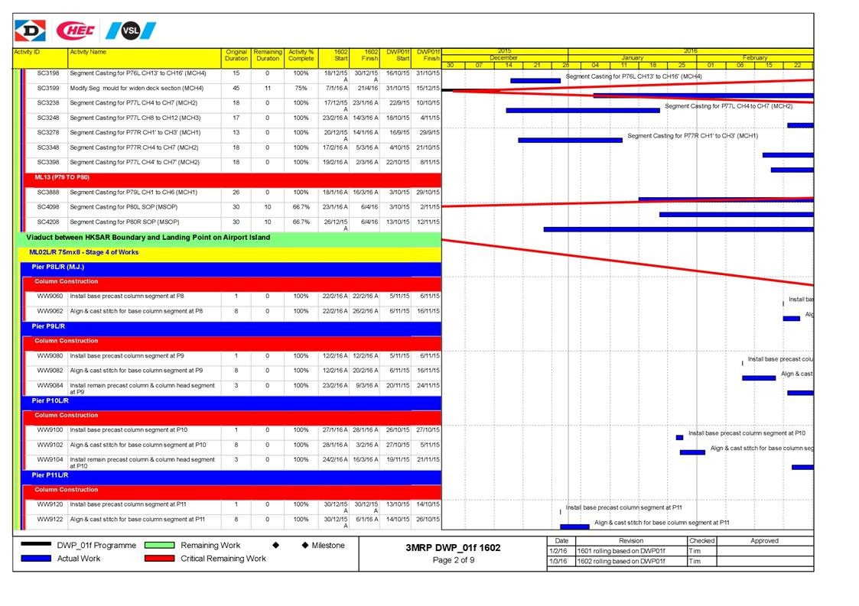Click activity ID SC3198
This screenshot has width=859, height=606.
click(x=48, y=73)
